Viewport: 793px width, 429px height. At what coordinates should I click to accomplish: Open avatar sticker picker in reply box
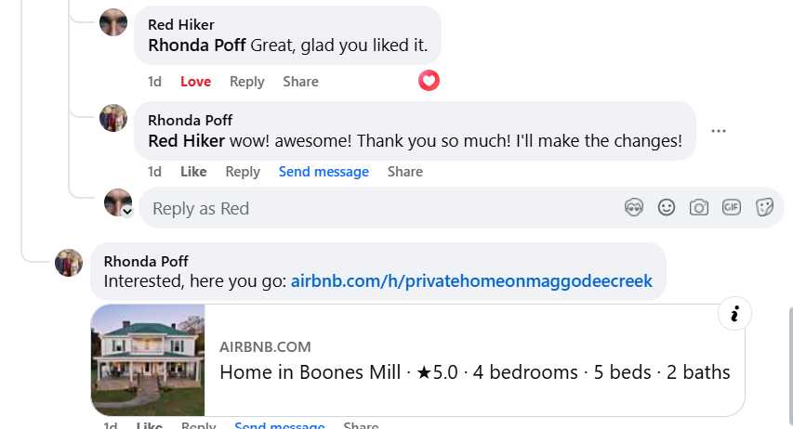(634, 208)
